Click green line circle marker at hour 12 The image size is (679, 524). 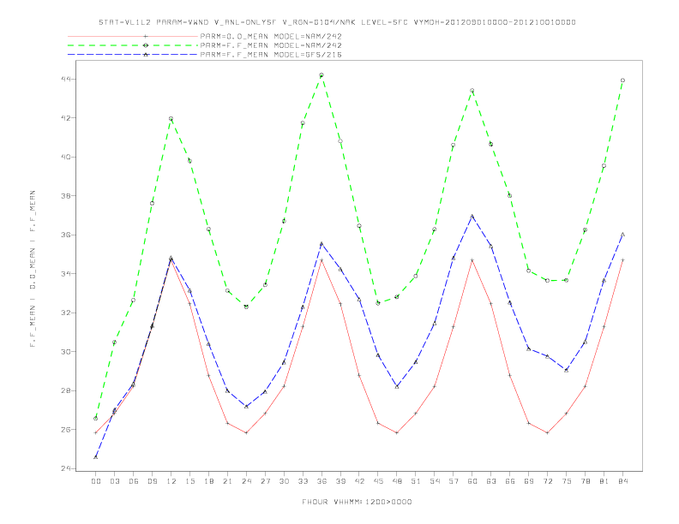tap(171, 118)
